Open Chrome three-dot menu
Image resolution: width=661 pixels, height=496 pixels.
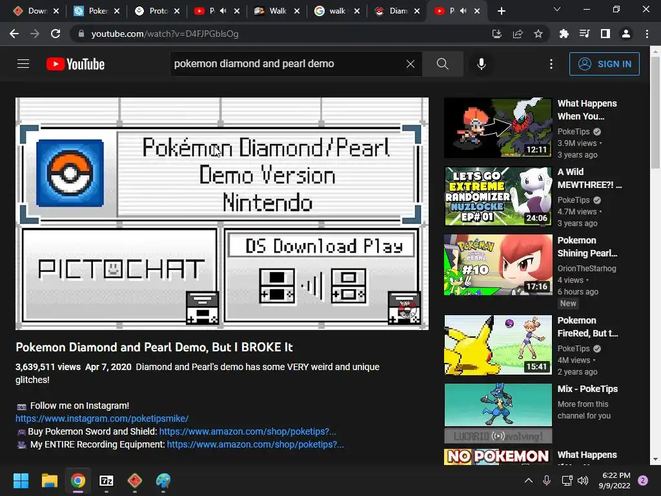[647, 34]
